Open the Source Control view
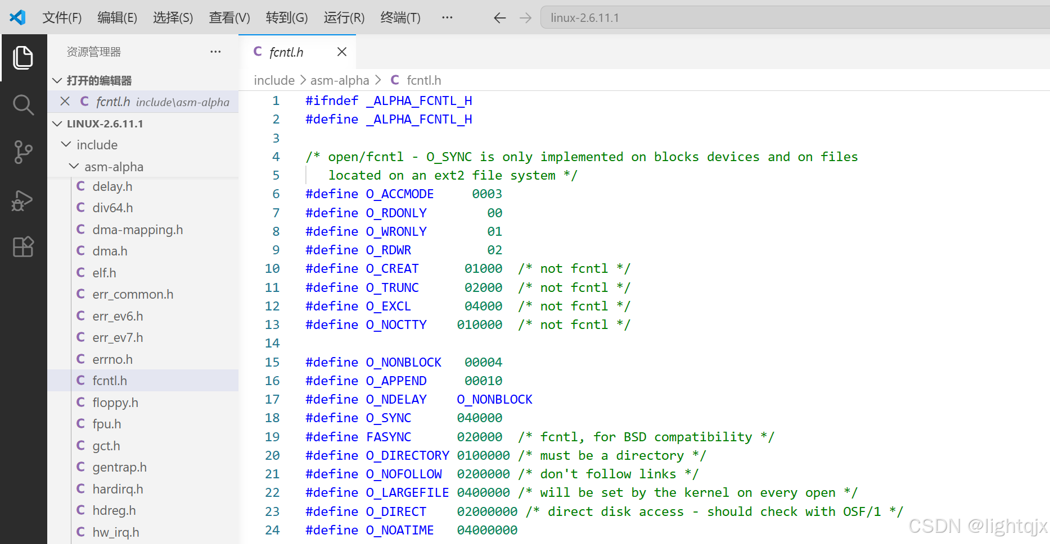 point(23,152)
